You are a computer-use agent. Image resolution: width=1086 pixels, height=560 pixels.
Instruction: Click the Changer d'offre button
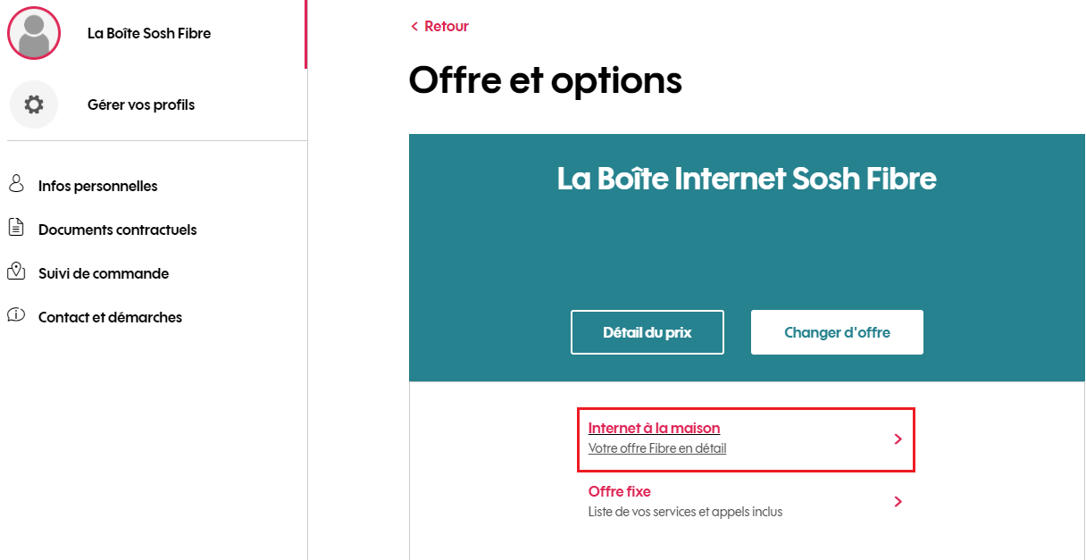(x=837, y=332)
